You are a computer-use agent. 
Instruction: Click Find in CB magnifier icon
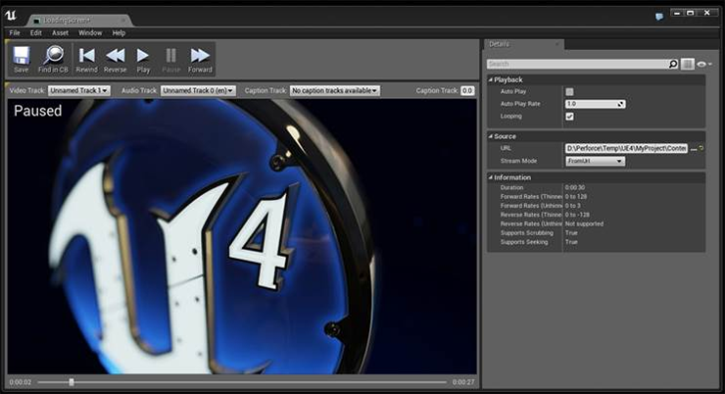coord(53,55)
